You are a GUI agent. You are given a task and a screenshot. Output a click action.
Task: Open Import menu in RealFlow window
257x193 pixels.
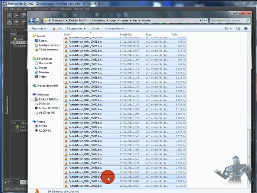54,9
